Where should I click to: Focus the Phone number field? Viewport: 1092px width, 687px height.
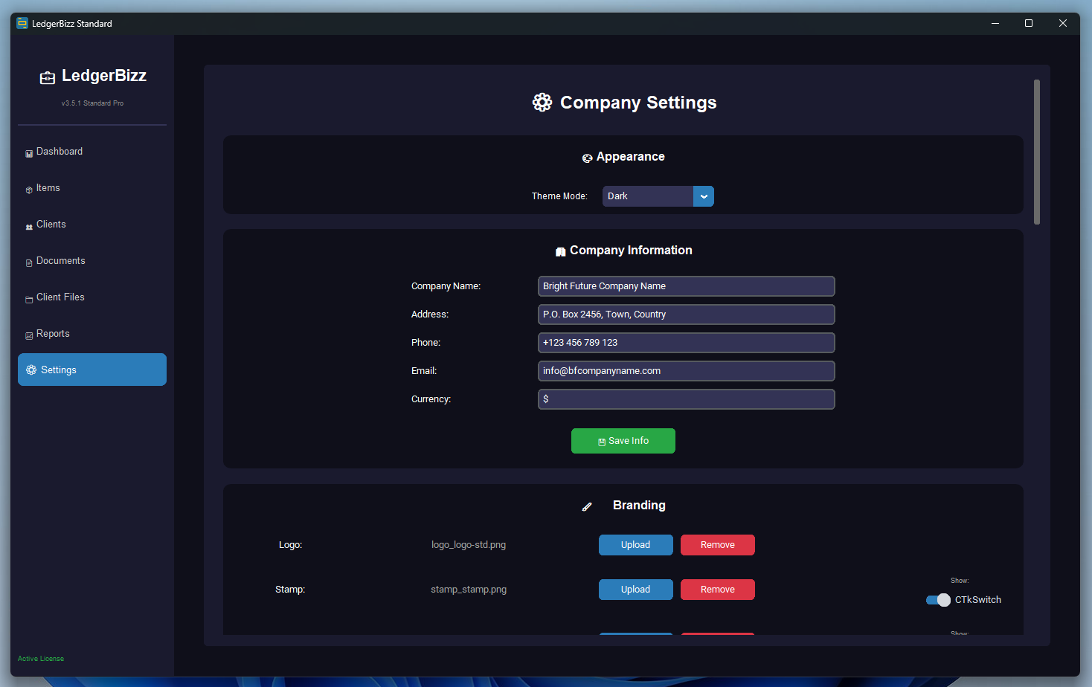(686, 343)
